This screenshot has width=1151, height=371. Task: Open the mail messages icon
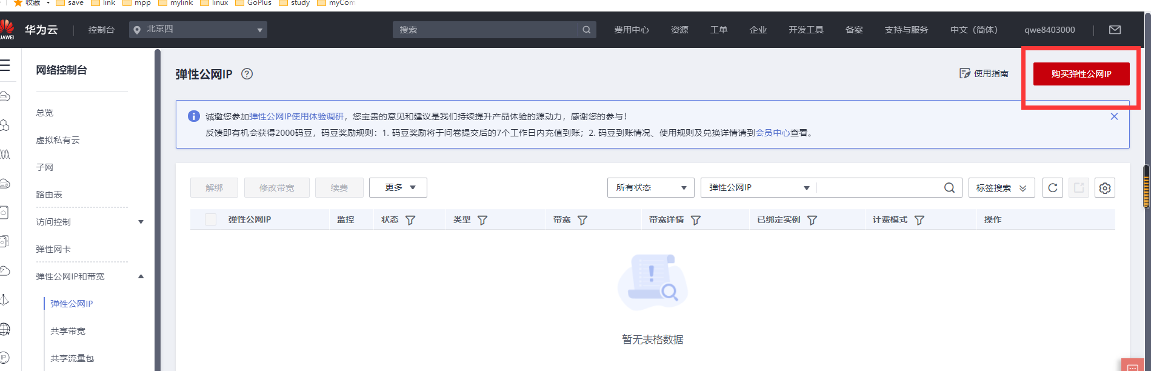coord(1115,30)
